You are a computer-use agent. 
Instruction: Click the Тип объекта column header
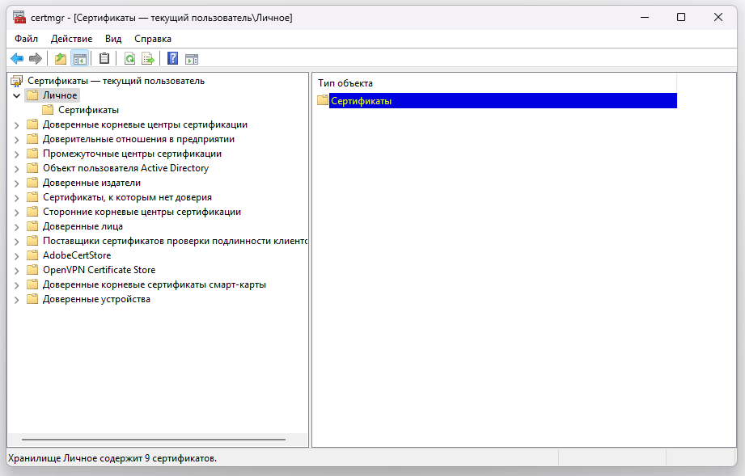(345, 83)
